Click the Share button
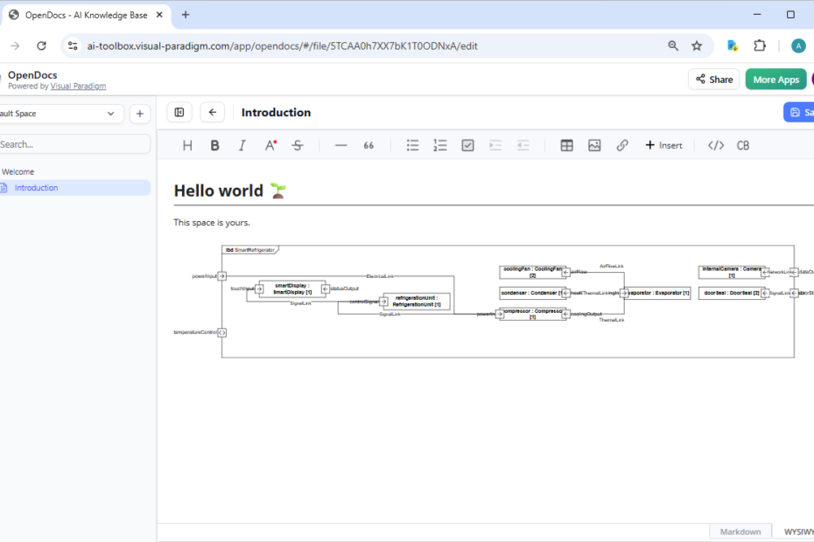Image resolution: width=814 pixels, height=542 pixels. point(713,79)
